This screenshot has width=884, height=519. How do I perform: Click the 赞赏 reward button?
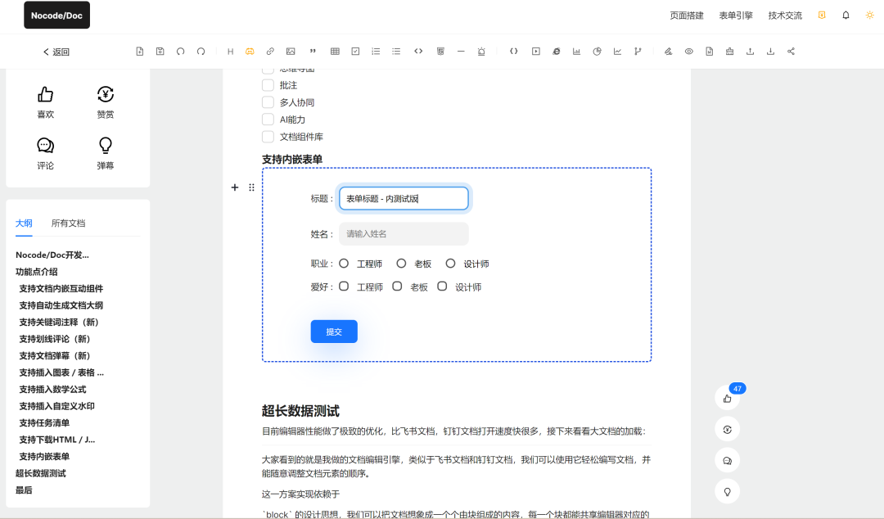[x=106, y=102]
